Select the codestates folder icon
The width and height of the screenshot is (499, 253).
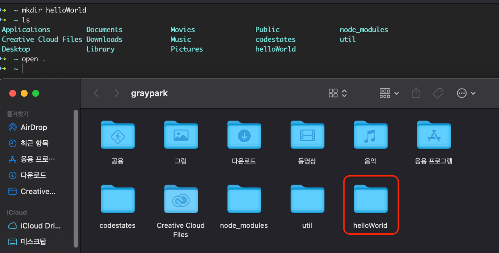click(x=118, y=199)
